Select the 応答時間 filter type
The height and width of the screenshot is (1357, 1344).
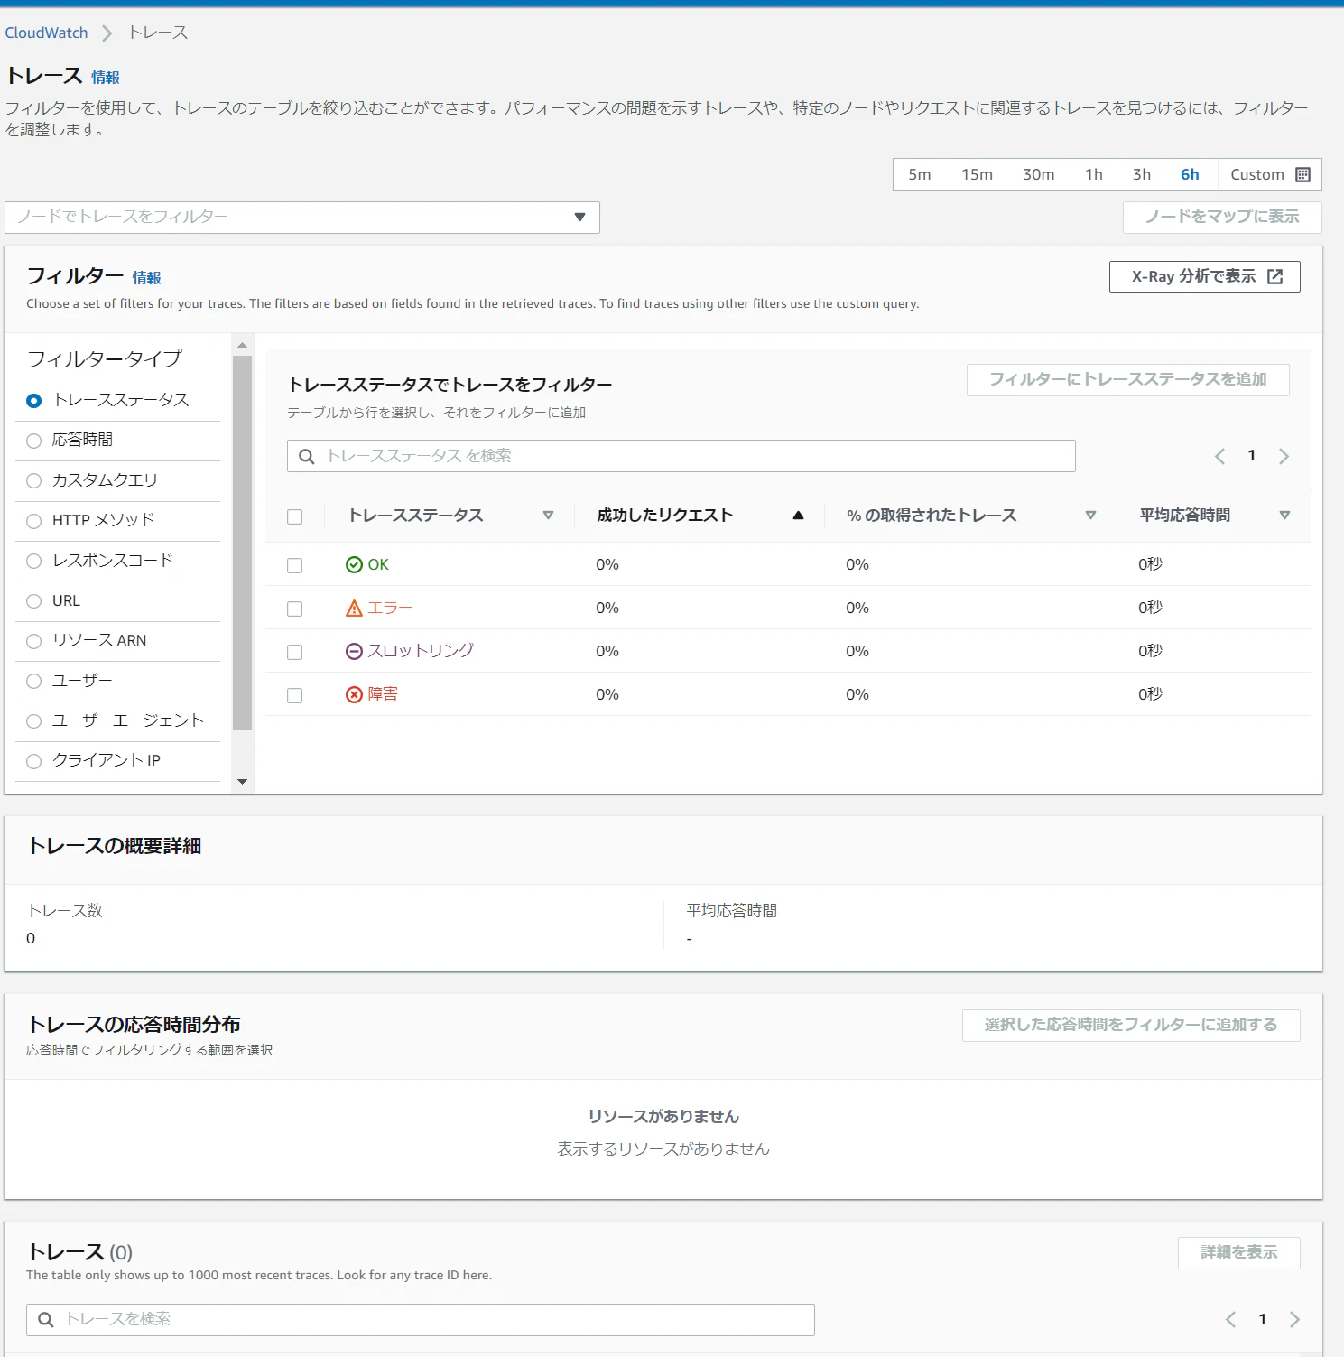coord(33,441)
